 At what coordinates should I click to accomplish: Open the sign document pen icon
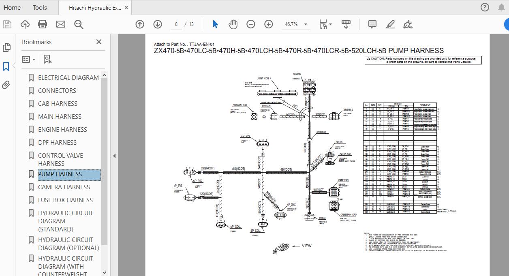pos(408,24)
